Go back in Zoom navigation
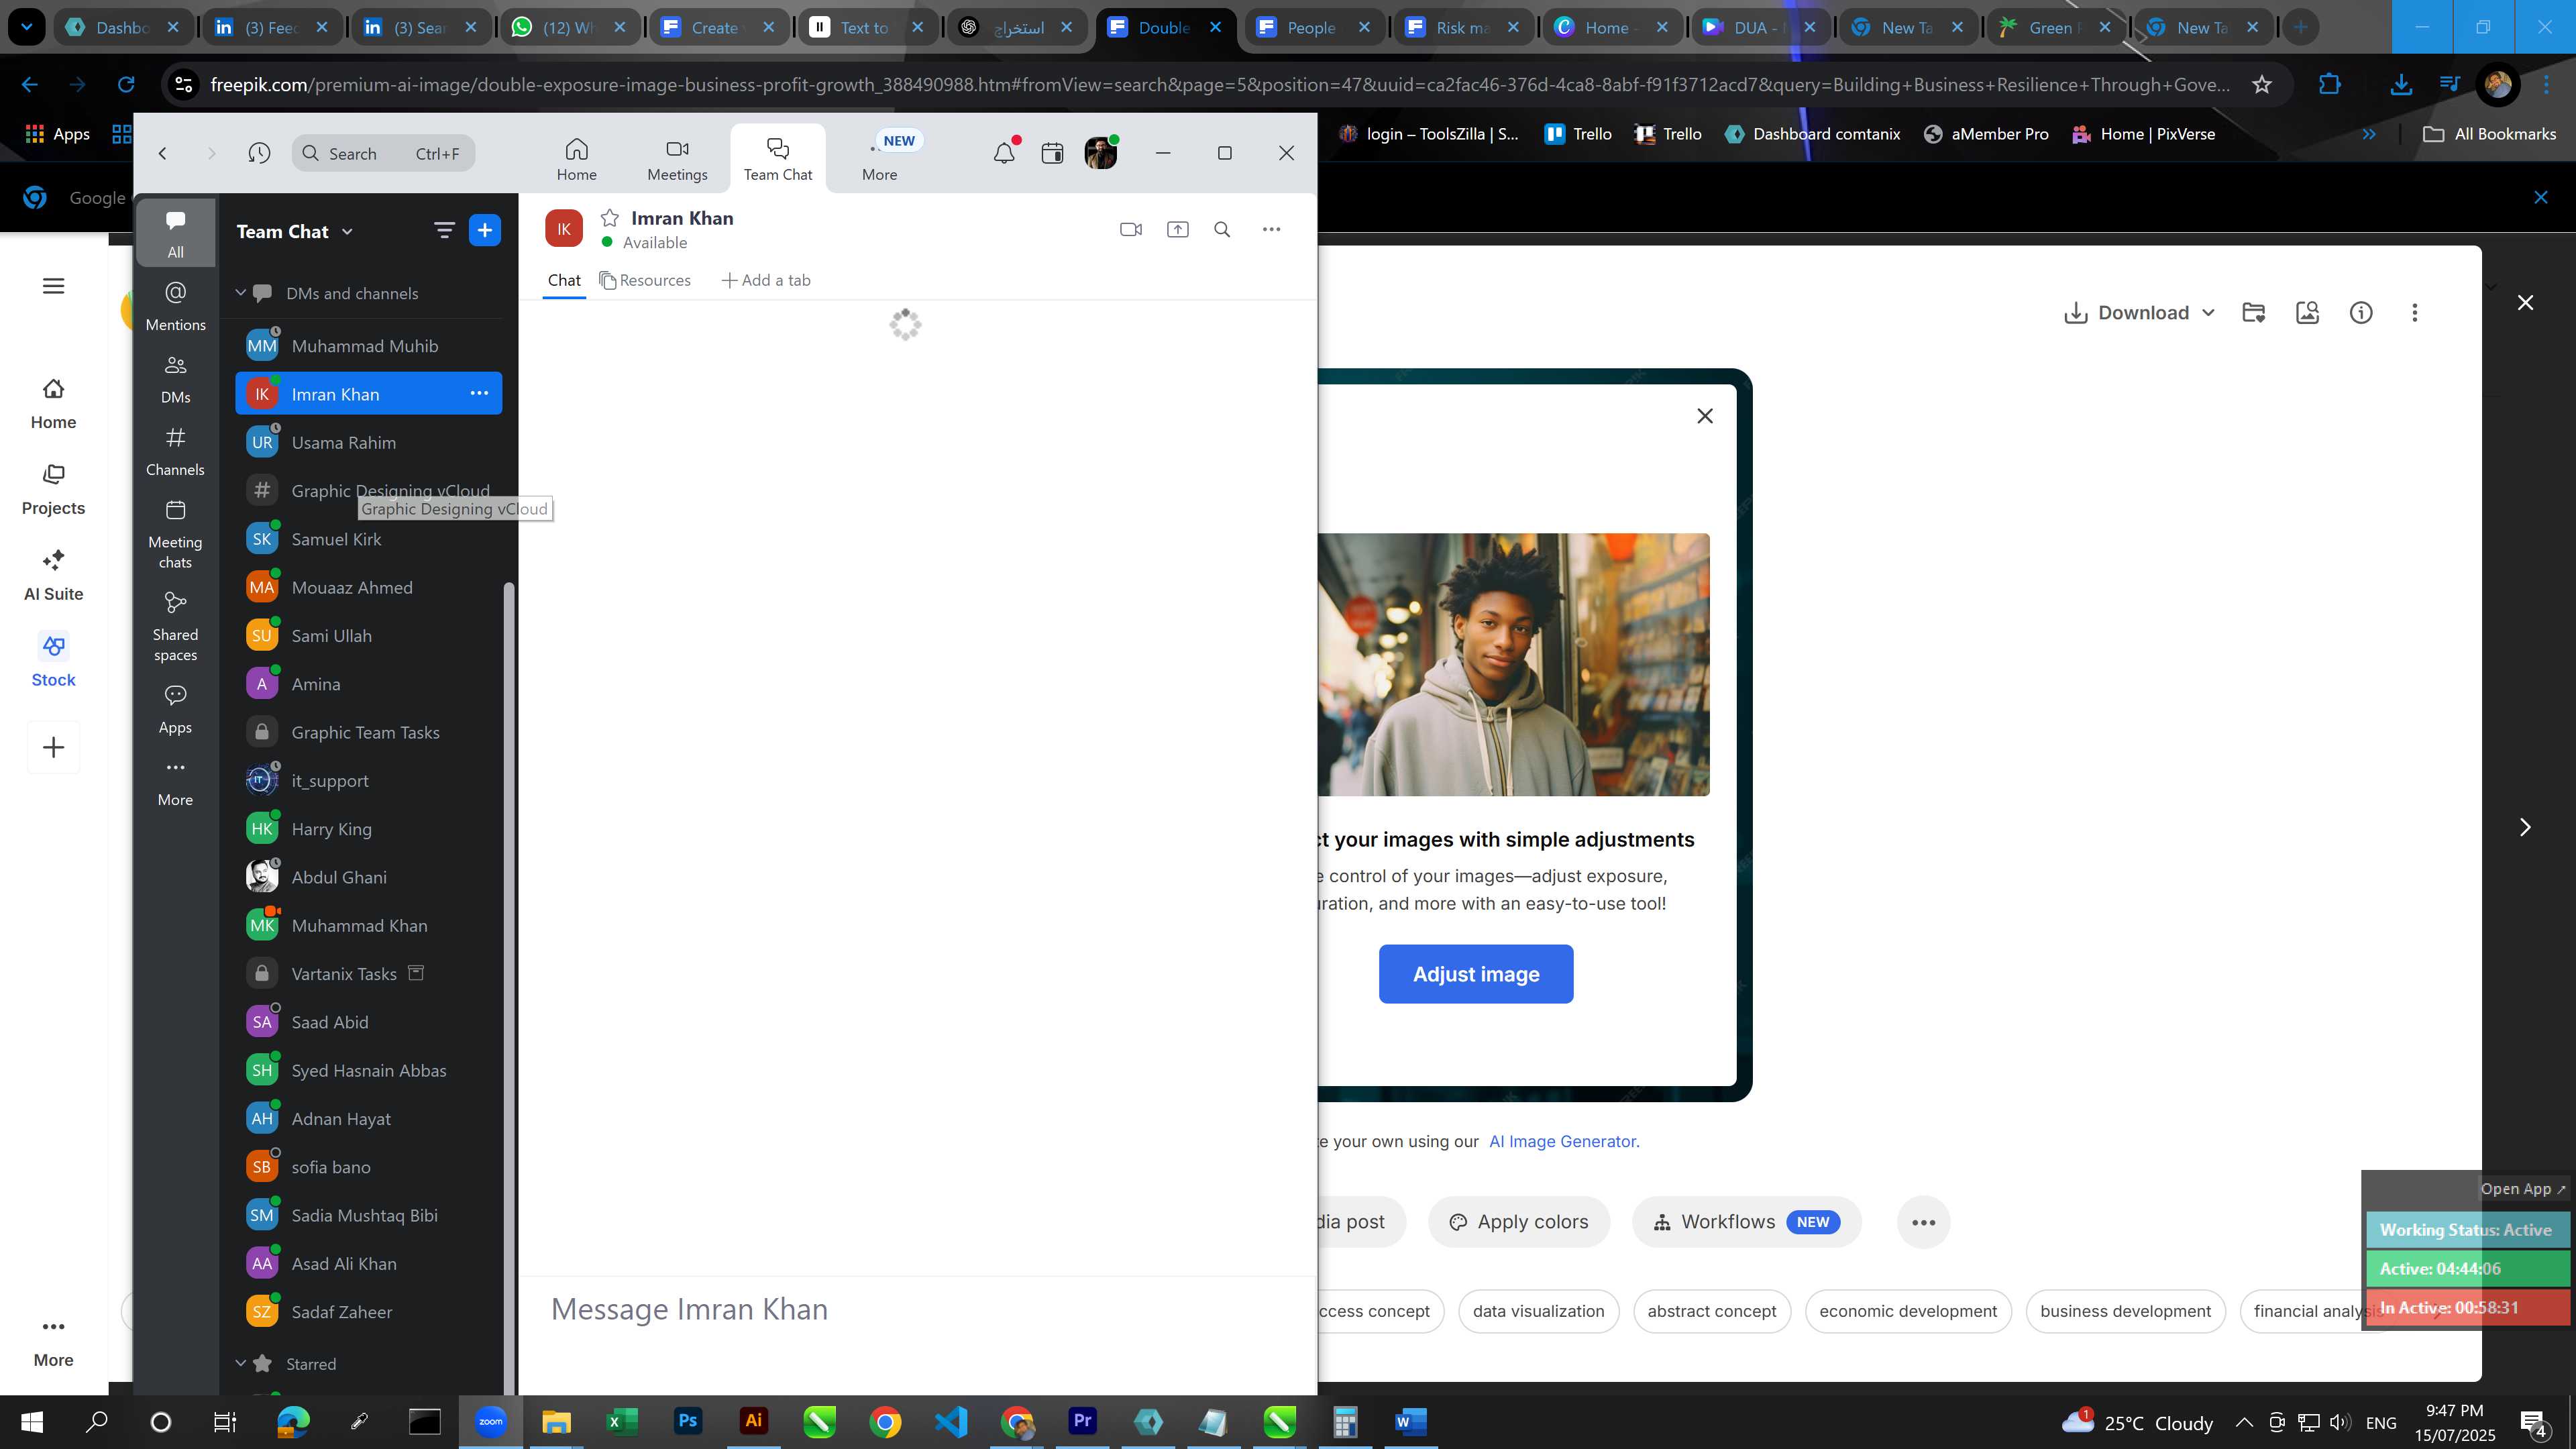Image resolution: width=2576 pixels, height=1449 pixels. [x=162, y=153]
